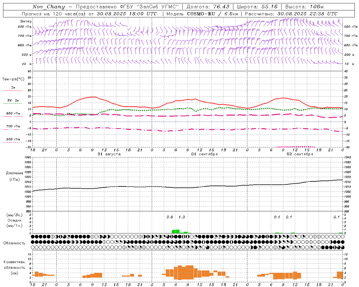Click the date label 02 сентября
The image size is (359, 287).
coord(300,154)
